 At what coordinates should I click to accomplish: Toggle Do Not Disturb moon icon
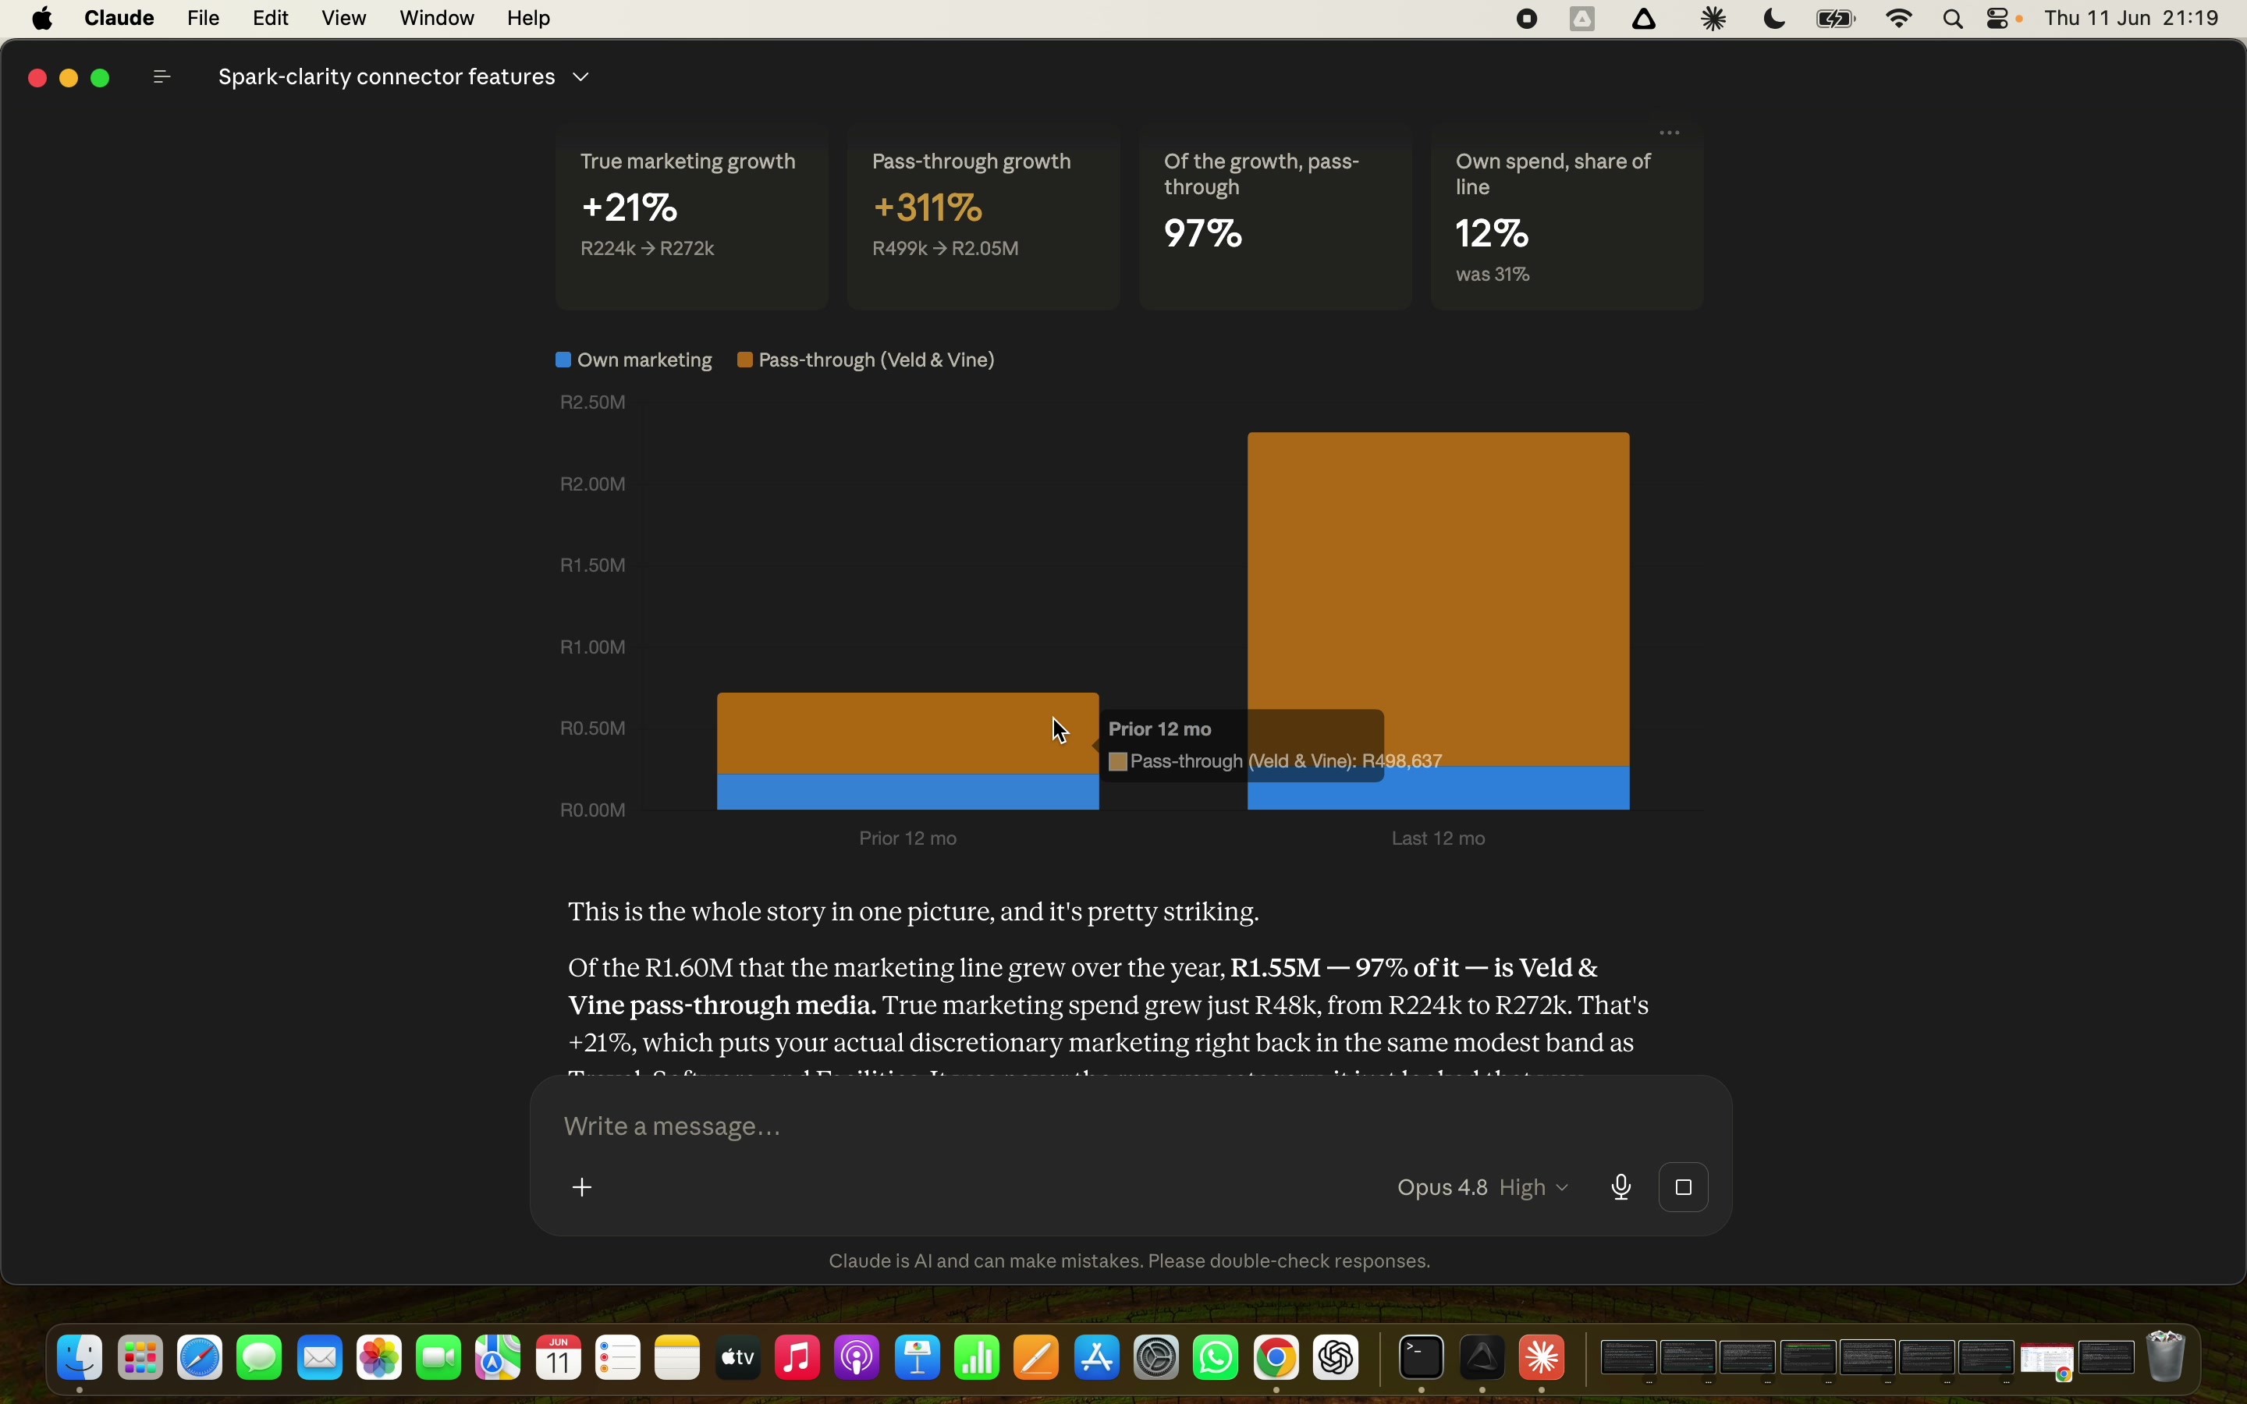point(1775,19)
